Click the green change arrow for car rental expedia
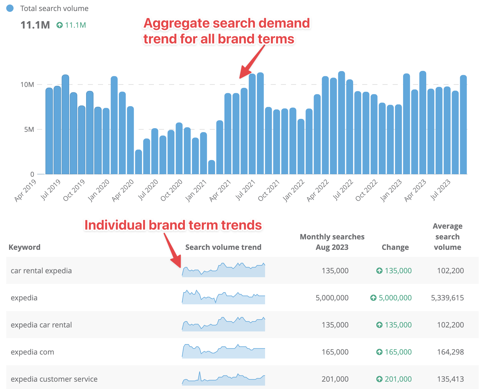Image resolution: width=481 pixels, height=389 pixels. (x=379, y=271)
